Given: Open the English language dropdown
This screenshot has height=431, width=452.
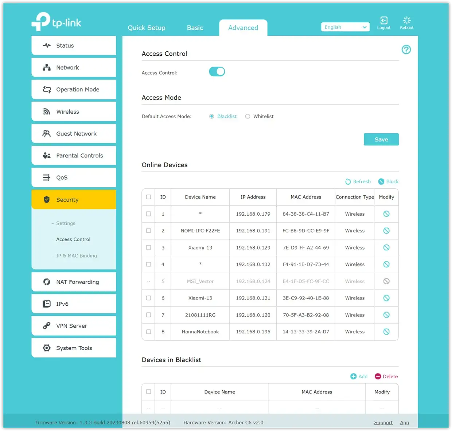Looking at the screenshot, I should pyautogui.click(x=345, y=27).
